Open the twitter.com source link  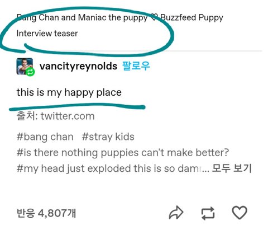tap(68, 116)
